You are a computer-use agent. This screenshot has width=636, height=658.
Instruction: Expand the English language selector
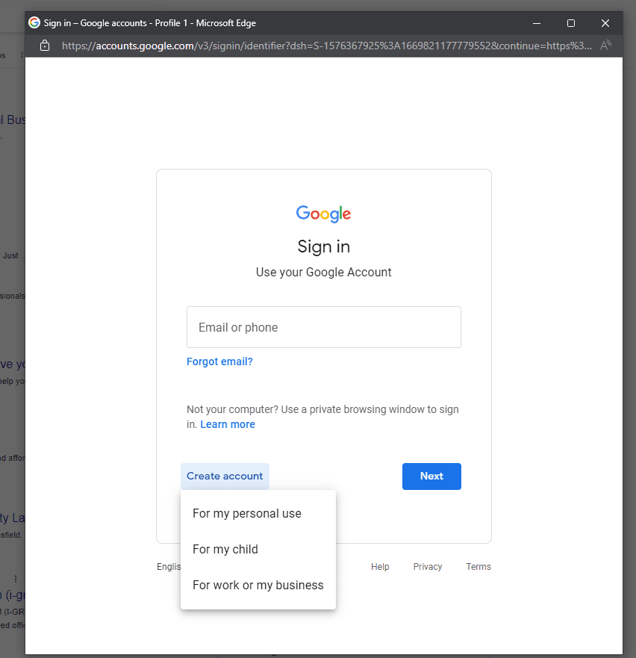(169, 567)
